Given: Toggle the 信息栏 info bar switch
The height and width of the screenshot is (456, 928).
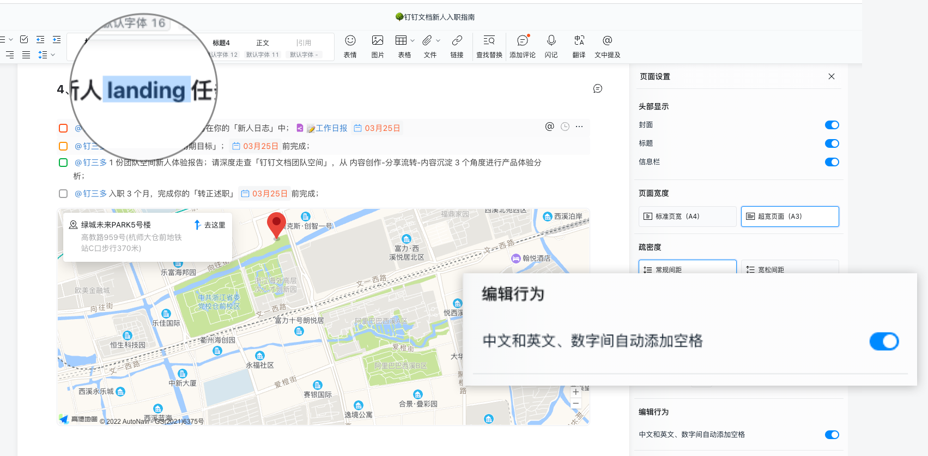Looking at the screenshot, I should point(832,162).
